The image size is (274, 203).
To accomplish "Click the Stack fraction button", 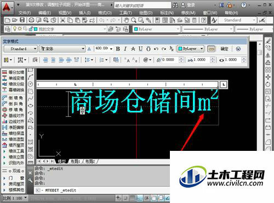I will 172,49.
